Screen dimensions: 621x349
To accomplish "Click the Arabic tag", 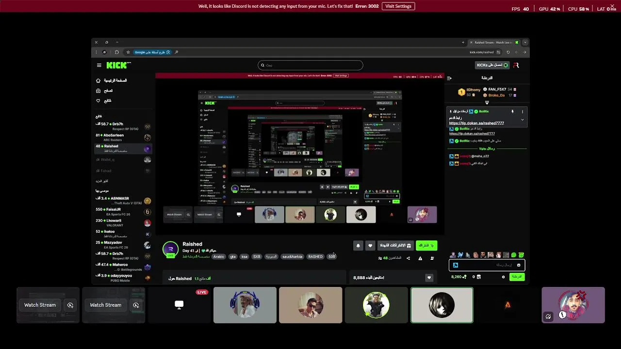I will (219, 257).
